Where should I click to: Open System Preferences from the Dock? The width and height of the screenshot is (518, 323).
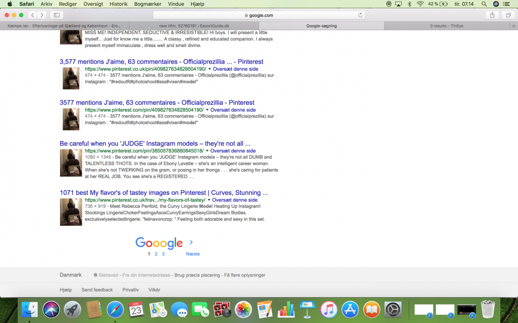[x=393, y=310]
